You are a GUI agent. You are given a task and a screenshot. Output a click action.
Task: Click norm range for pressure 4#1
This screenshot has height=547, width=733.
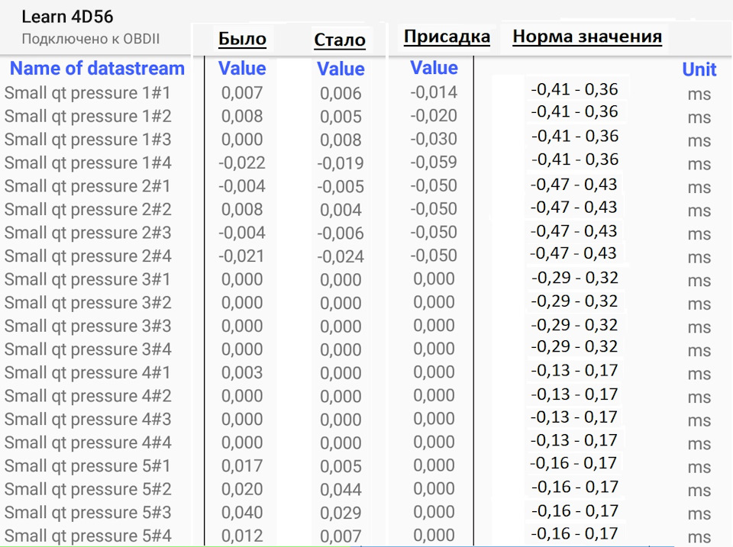[x=574, y=371]
